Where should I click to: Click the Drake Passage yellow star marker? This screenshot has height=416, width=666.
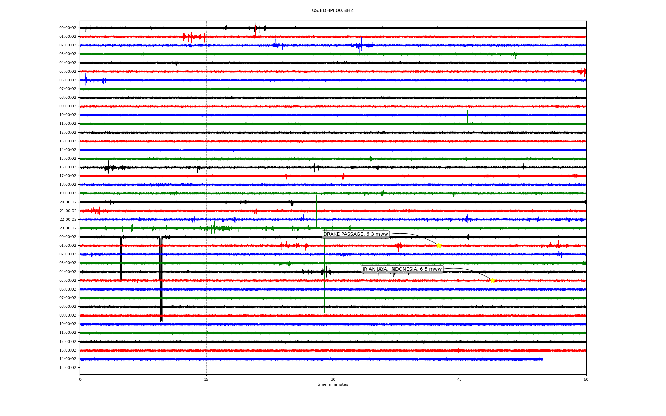click(439, 246)
